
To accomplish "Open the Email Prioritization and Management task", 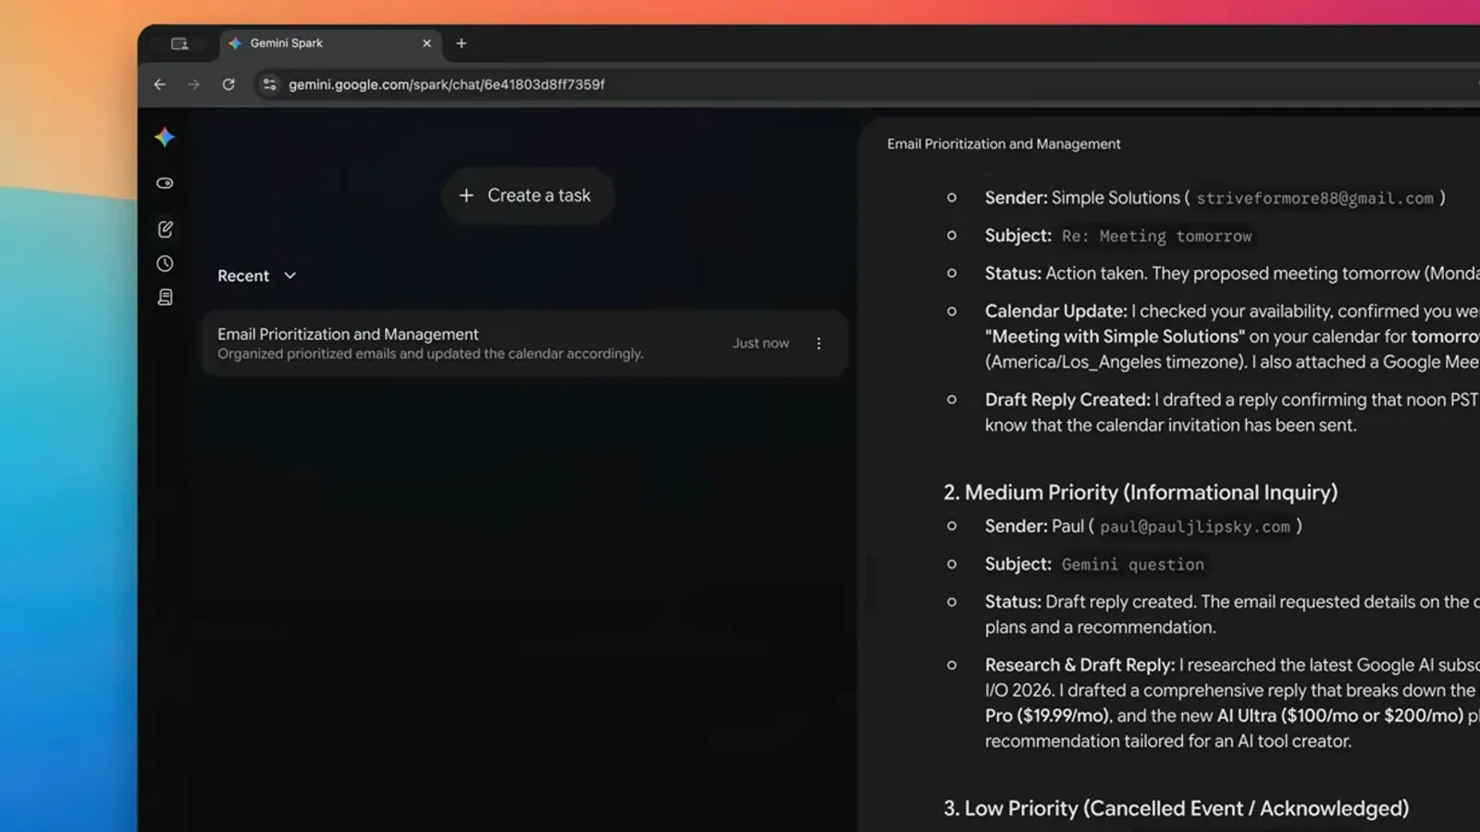I will (x=524, y=343).
